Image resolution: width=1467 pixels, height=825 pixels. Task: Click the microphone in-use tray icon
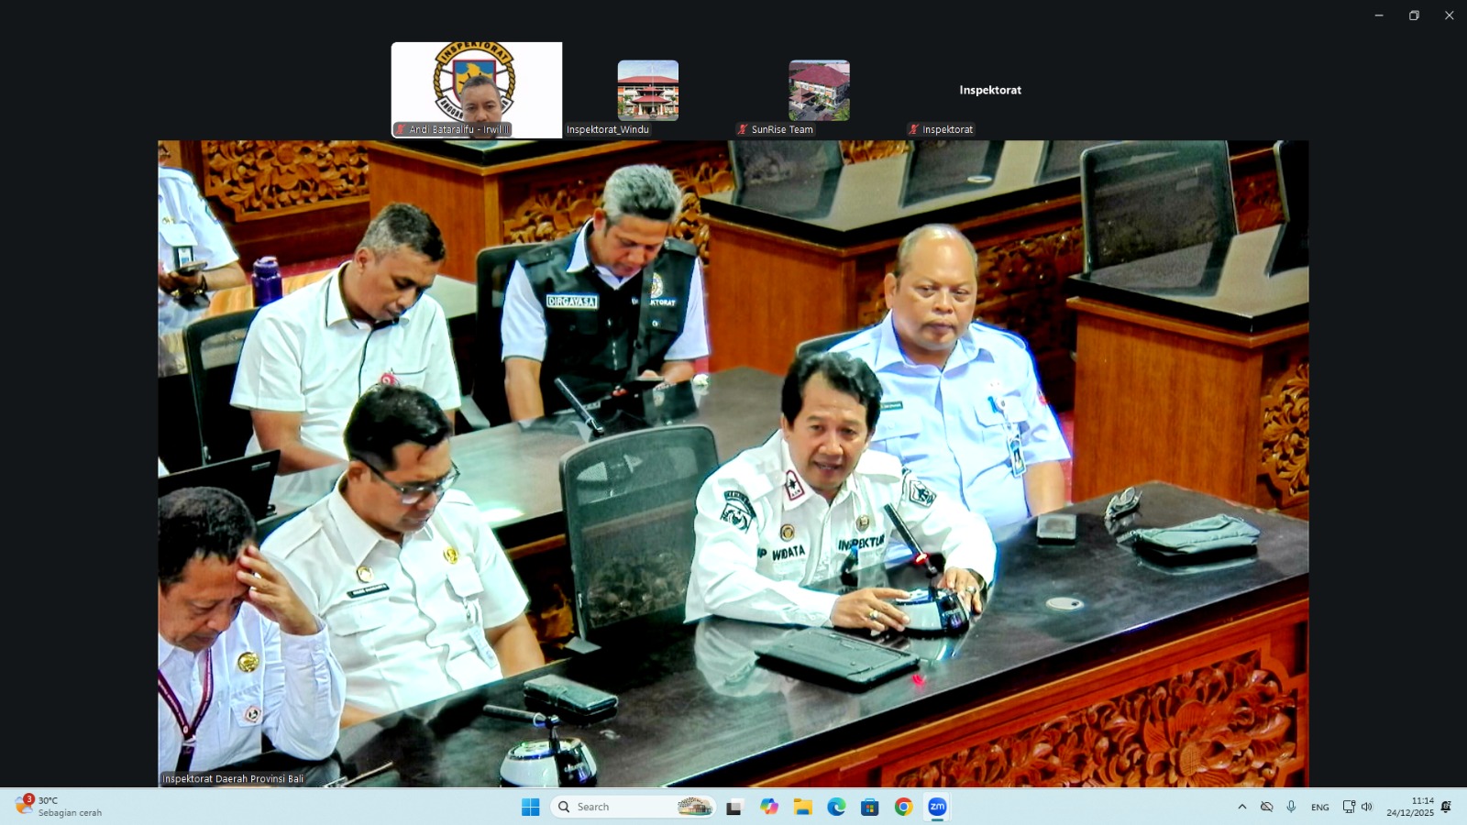click(x=1291, y=807)
